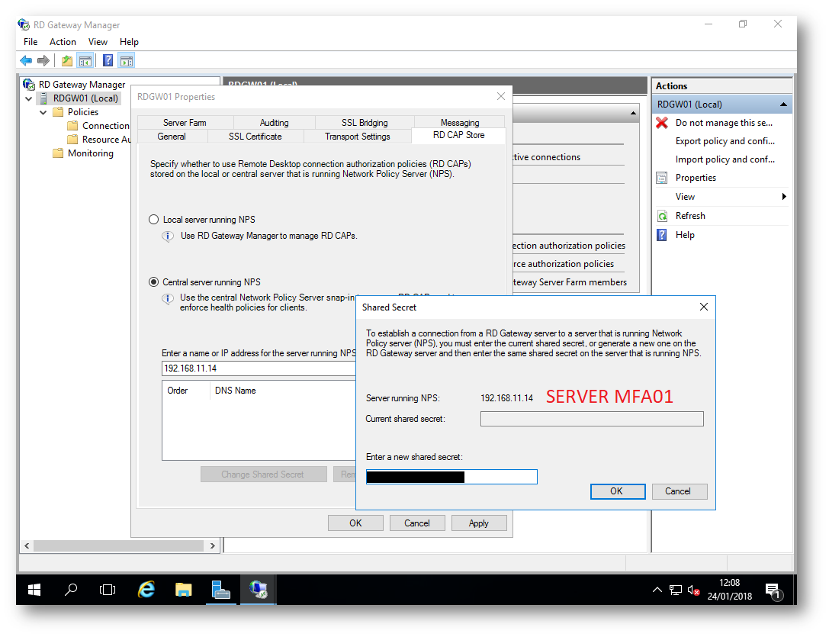Toggle the Show/Hide Console Tree icon
Viewport: 829px width, 637px height.
point(85,60)
